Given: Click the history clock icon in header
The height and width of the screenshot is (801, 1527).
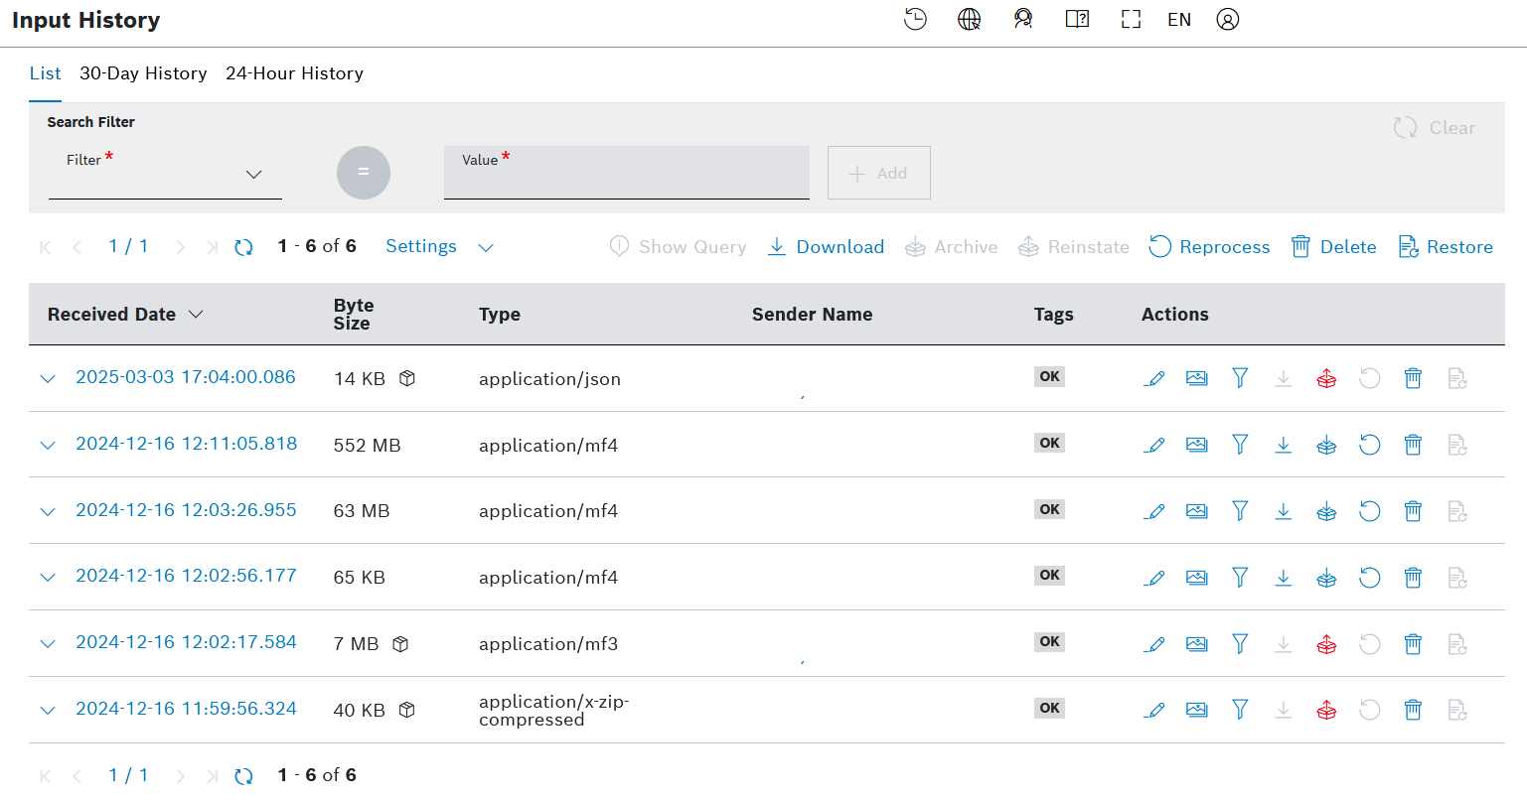Looking at the screenshot, I should 915,20.
